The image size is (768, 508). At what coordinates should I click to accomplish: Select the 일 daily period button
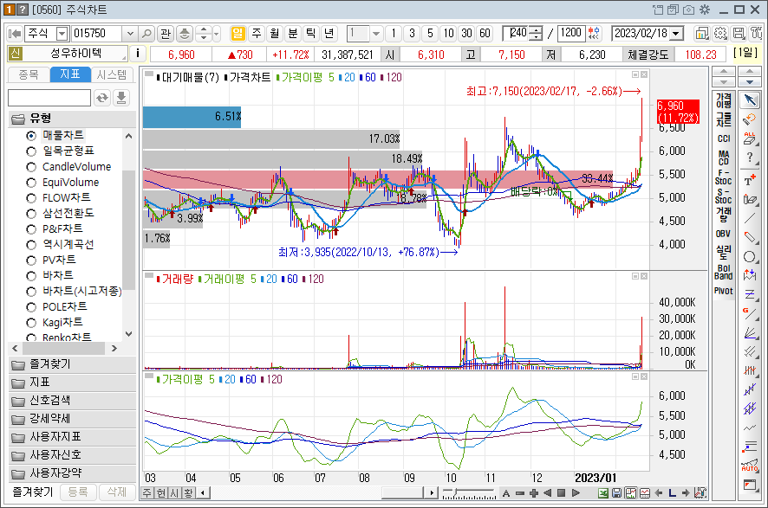pyautogui.click(x=238, y=33)
